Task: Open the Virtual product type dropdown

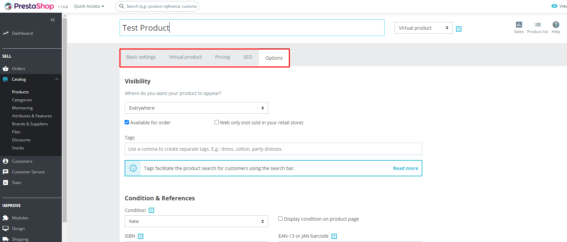Action: pyautogui.click(x=423, y=28)
